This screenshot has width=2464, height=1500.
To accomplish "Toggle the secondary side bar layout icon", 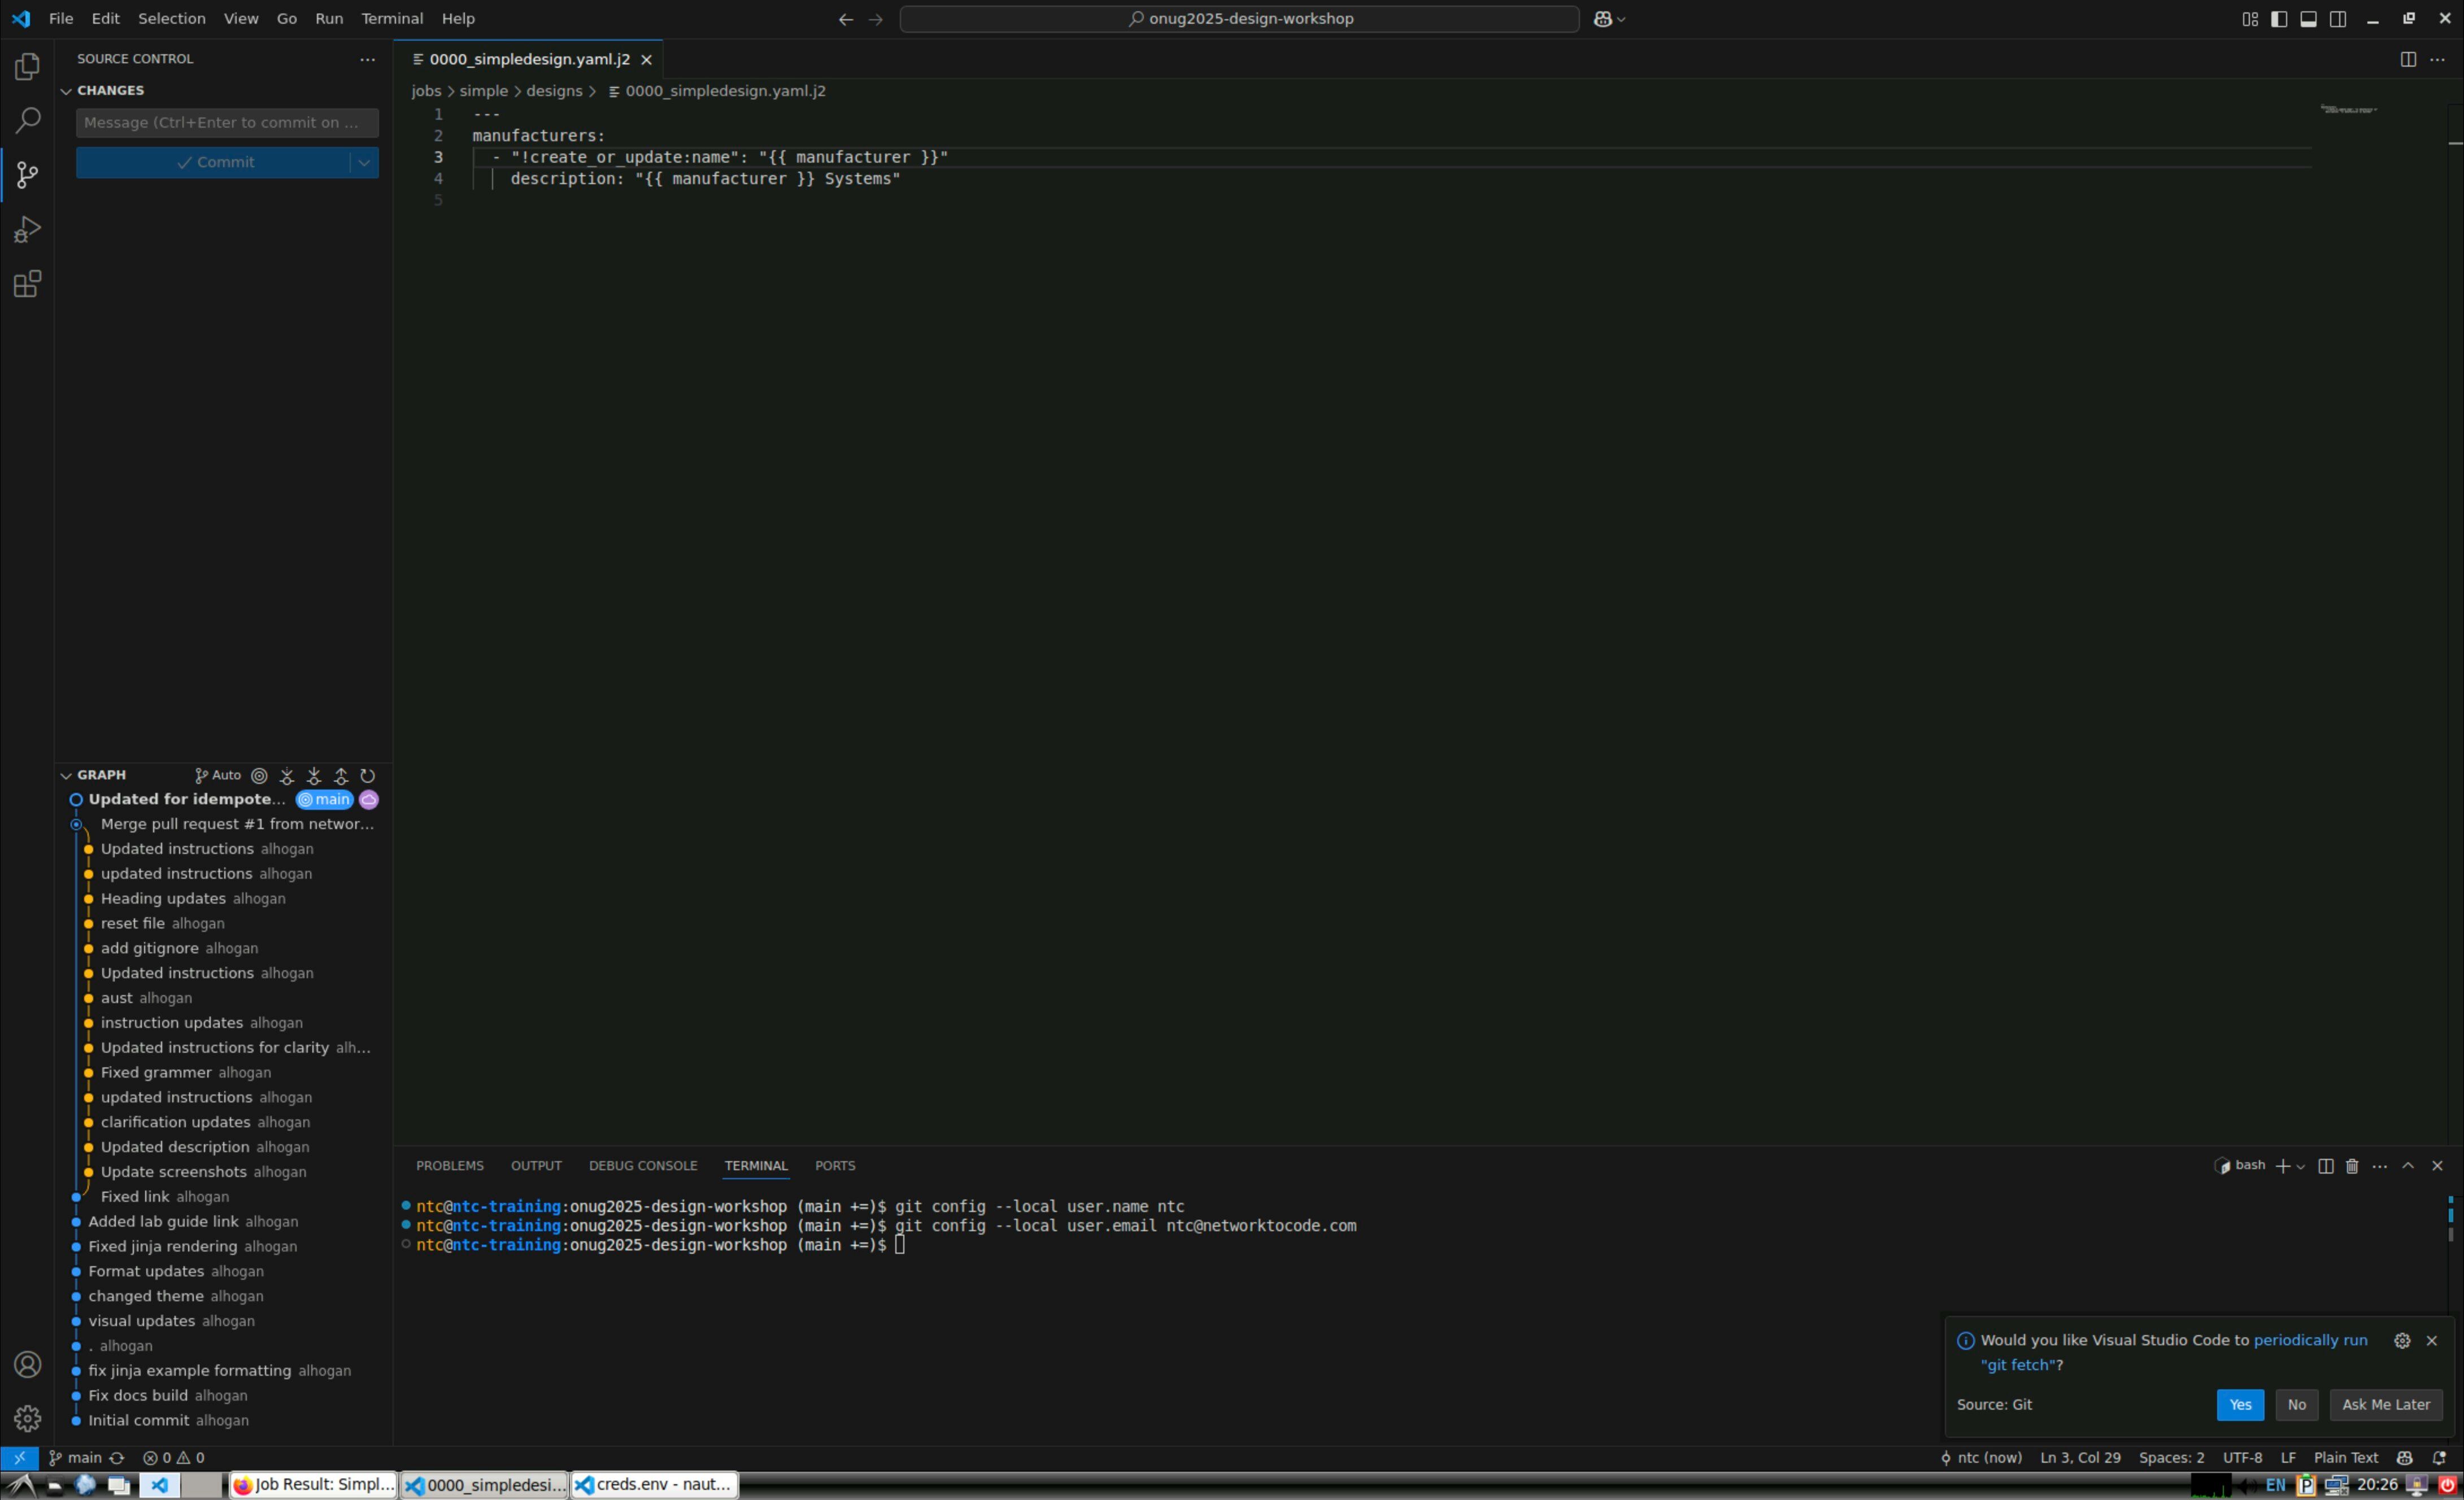I will coord(2338,19).
